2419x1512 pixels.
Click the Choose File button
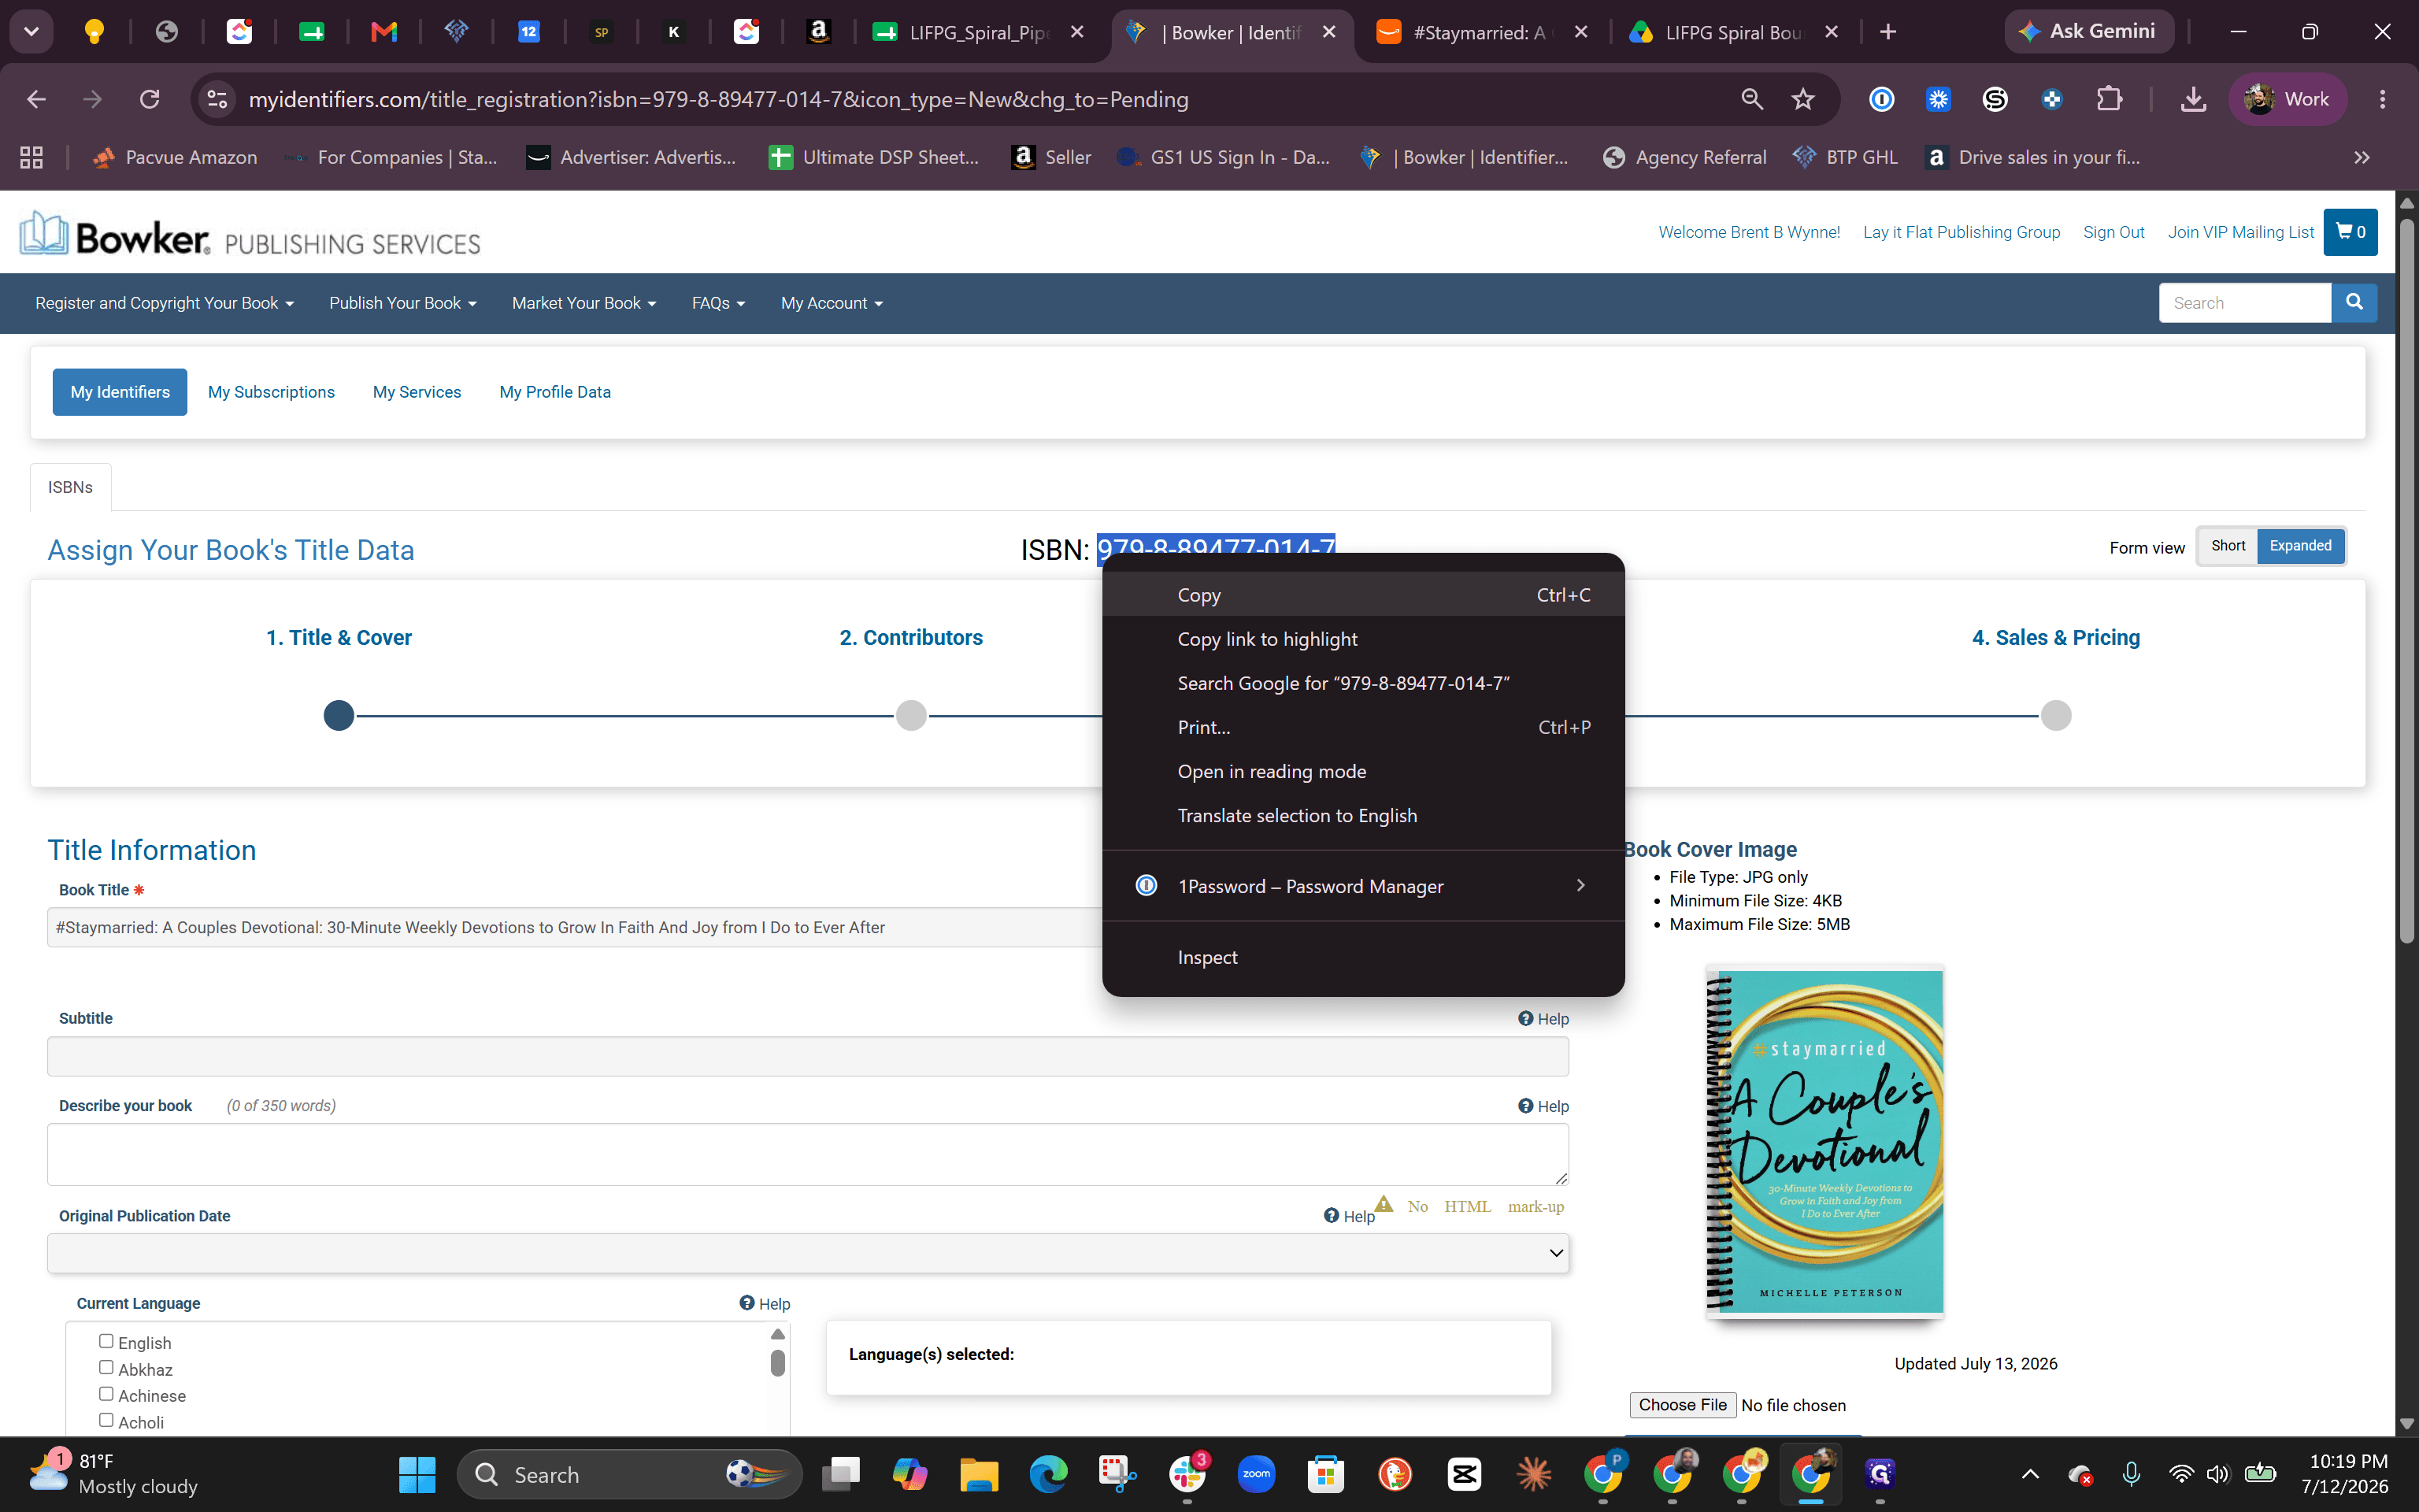click(1682, 1404)
